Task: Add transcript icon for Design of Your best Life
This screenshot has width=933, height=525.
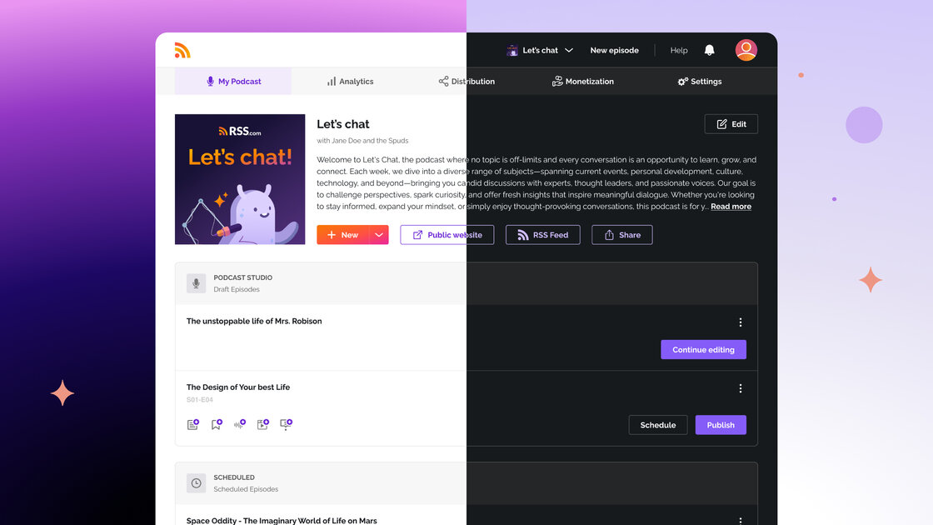Action: tap(192, 424)
